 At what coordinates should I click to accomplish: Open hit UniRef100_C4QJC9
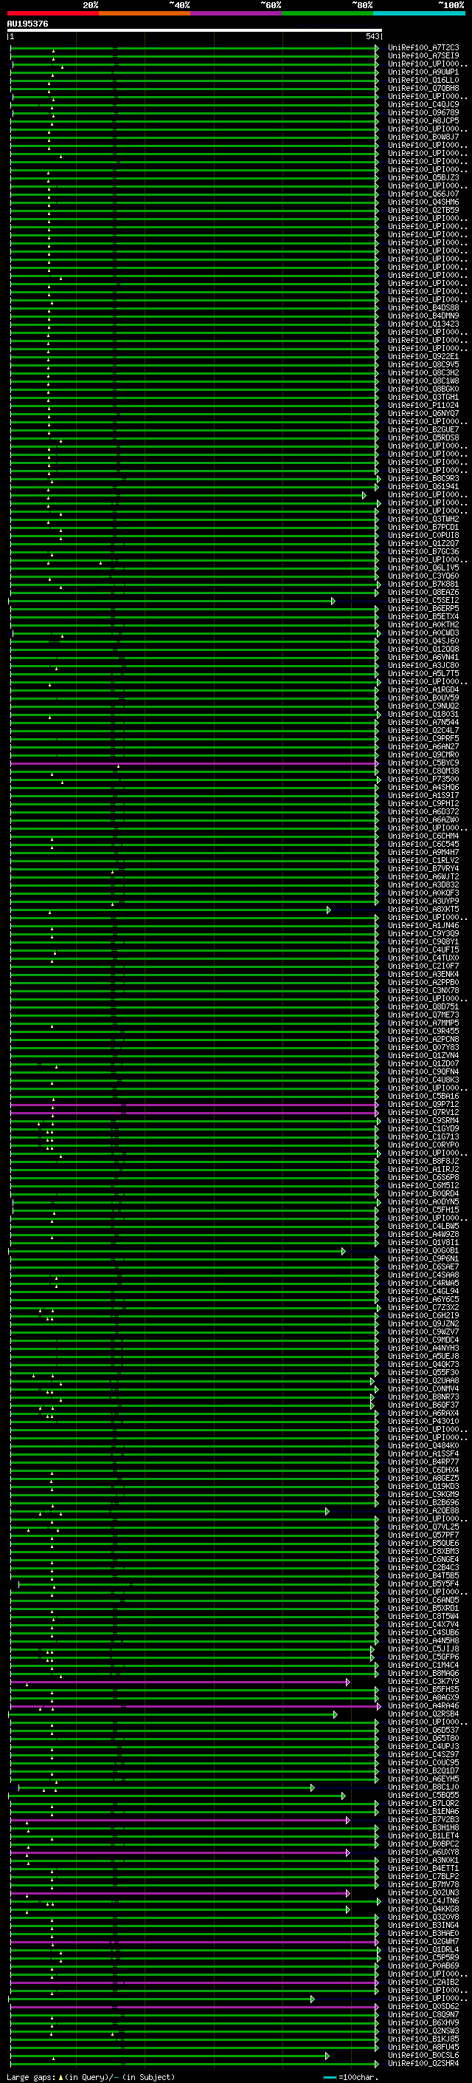coord(423,104)
